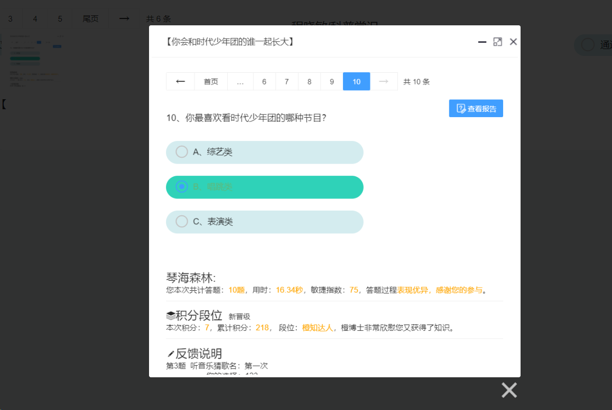Click the agility index value 75
Image resolution: width=612 pixels, height=410 pixels.
pyautogui.click(x=354, y=290)
